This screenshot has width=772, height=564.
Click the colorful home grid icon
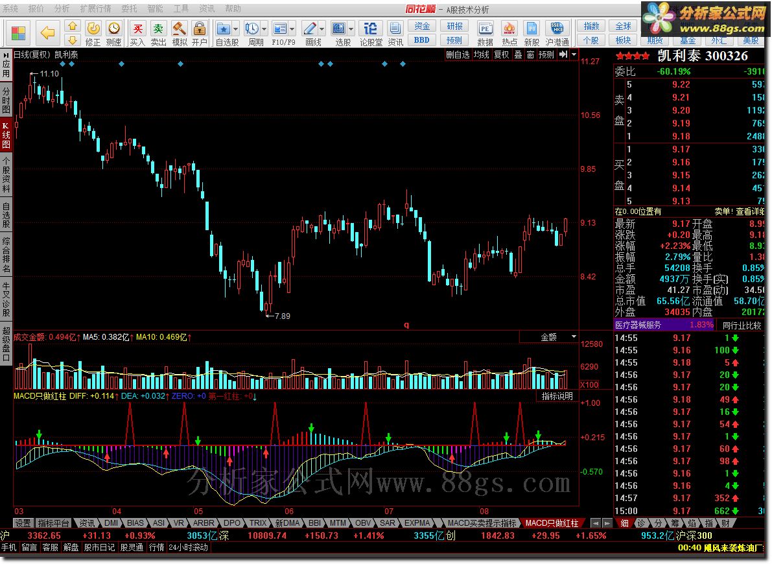point(18,33)
